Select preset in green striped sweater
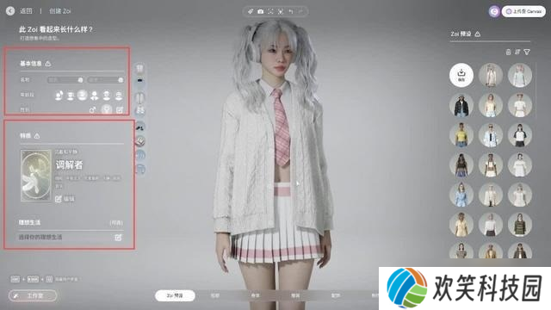Viewport: 551px width, 310px height. click(520, 225)
